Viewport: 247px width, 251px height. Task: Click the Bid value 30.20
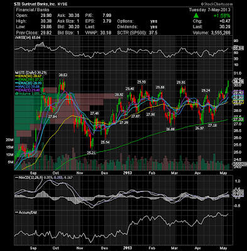click(75, 27)
